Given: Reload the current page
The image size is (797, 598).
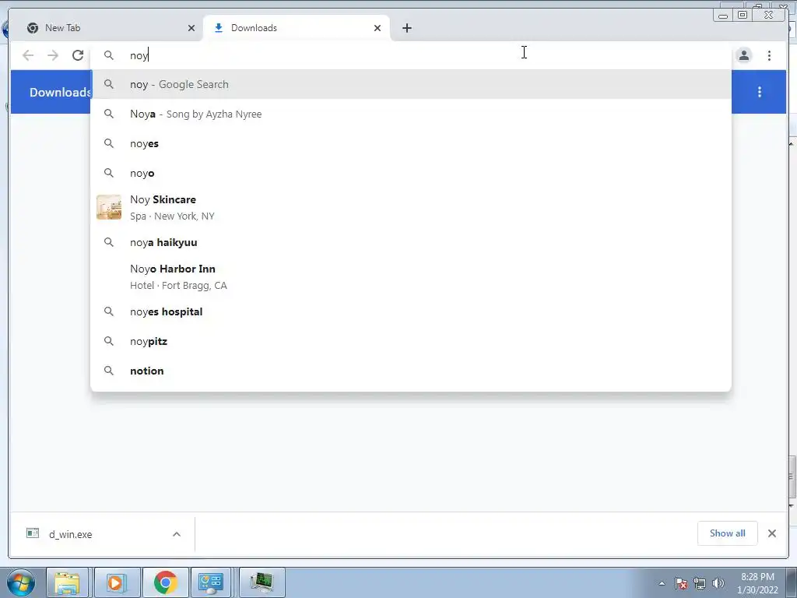Looking at the screenshot, I should pos(78,55).
